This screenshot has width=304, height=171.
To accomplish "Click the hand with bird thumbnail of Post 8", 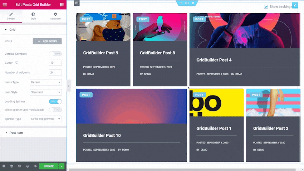I will tap(160, 27).
